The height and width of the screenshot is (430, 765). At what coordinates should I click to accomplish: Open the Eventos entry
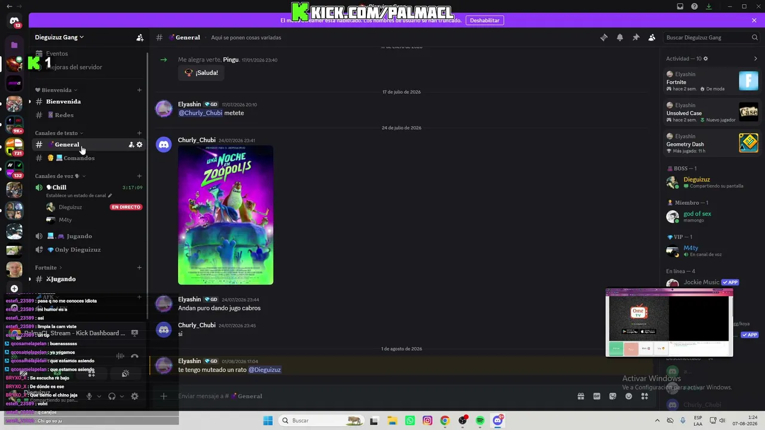click(88, 54)
